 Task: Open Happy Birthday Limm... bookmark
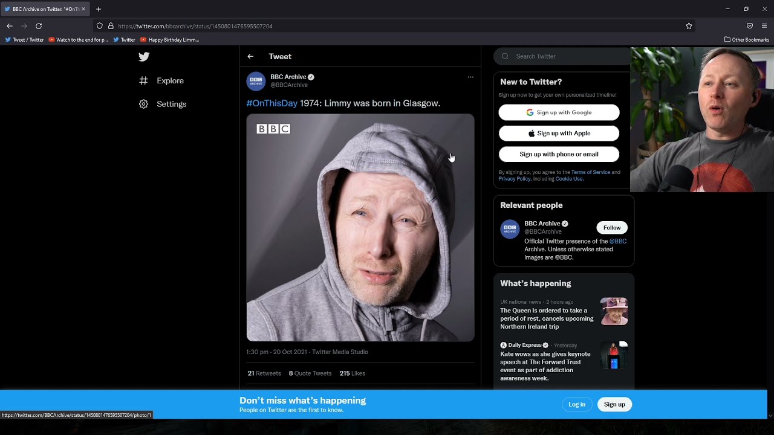(x=170, y=40)
